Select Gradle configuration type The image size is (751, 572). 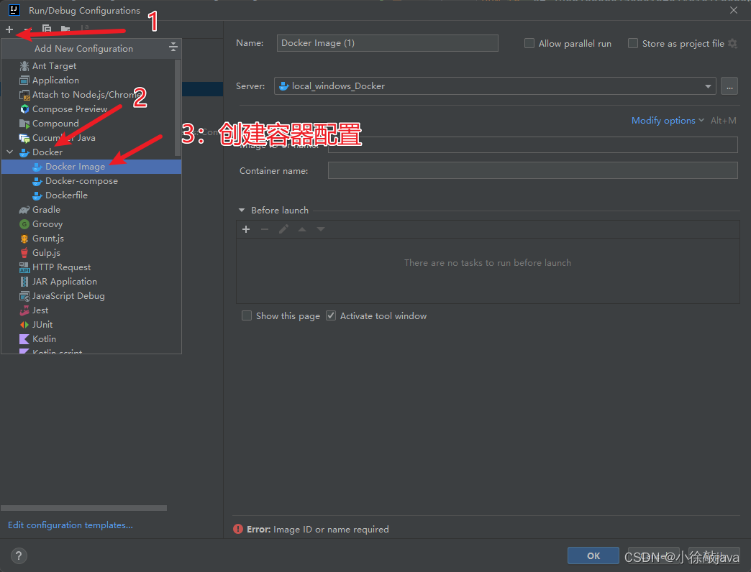click(91, 210)
